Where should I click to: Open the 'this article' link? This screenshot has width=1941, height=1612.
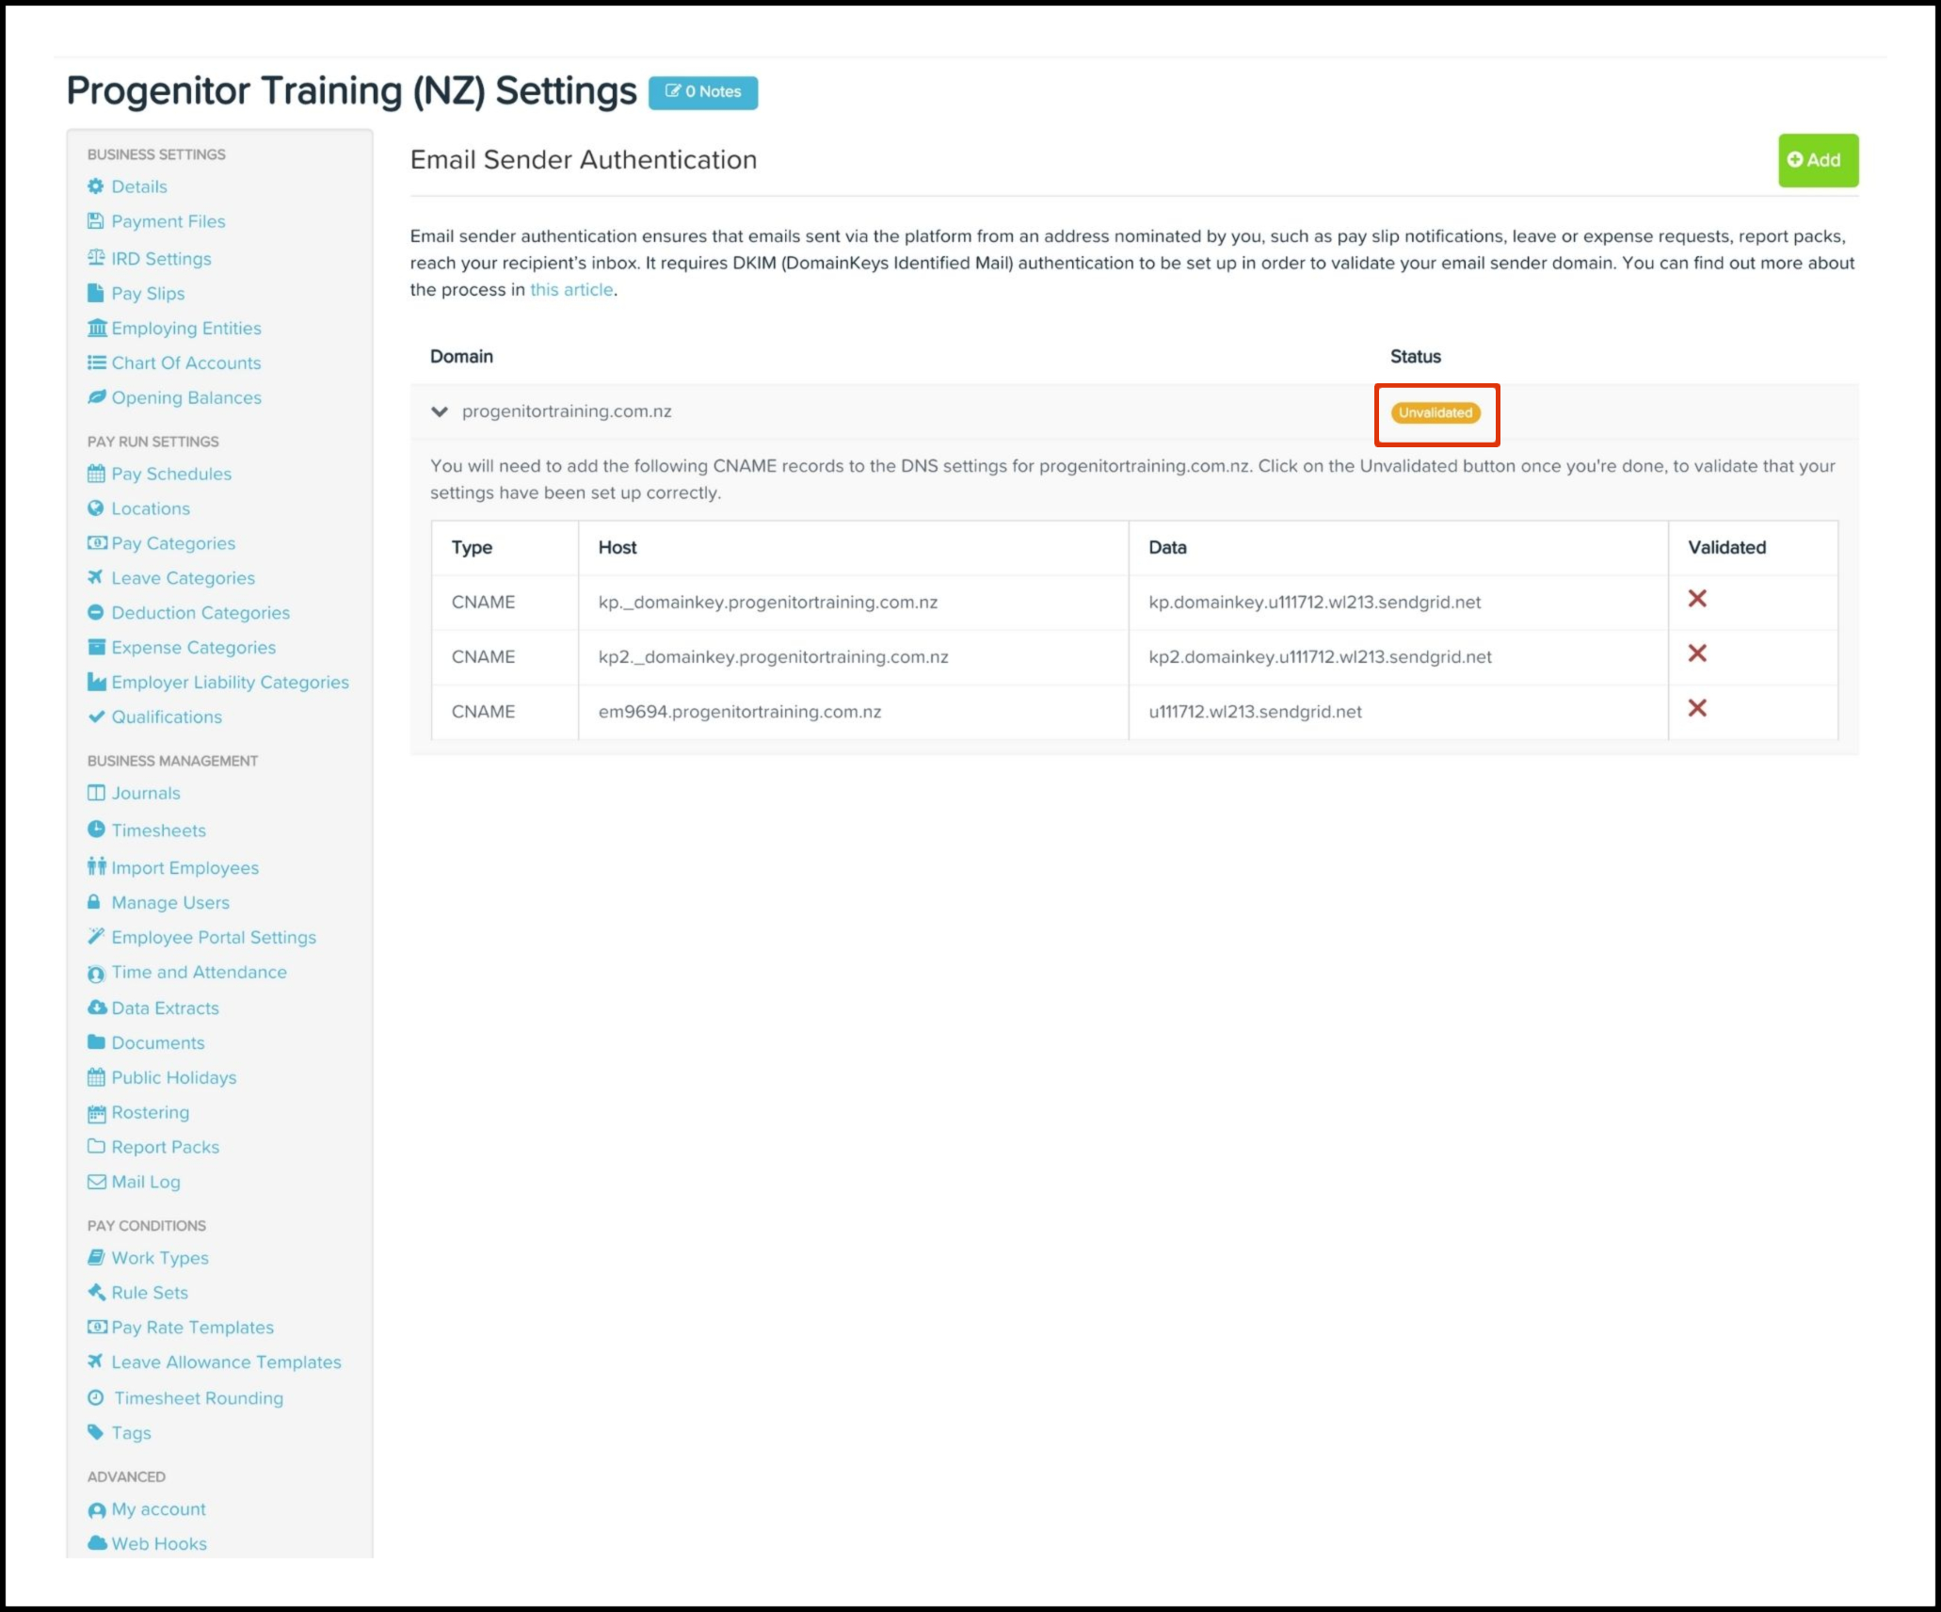(x=570, y=290)
